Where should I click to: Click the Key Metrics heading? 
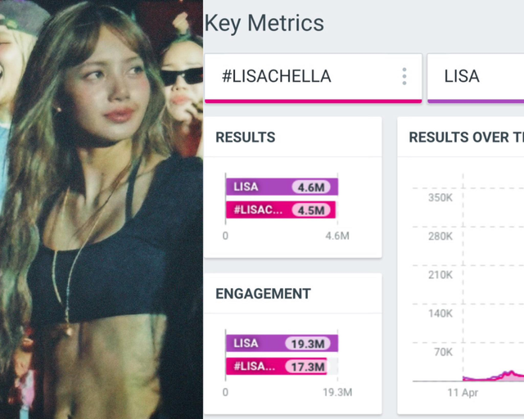264,23
